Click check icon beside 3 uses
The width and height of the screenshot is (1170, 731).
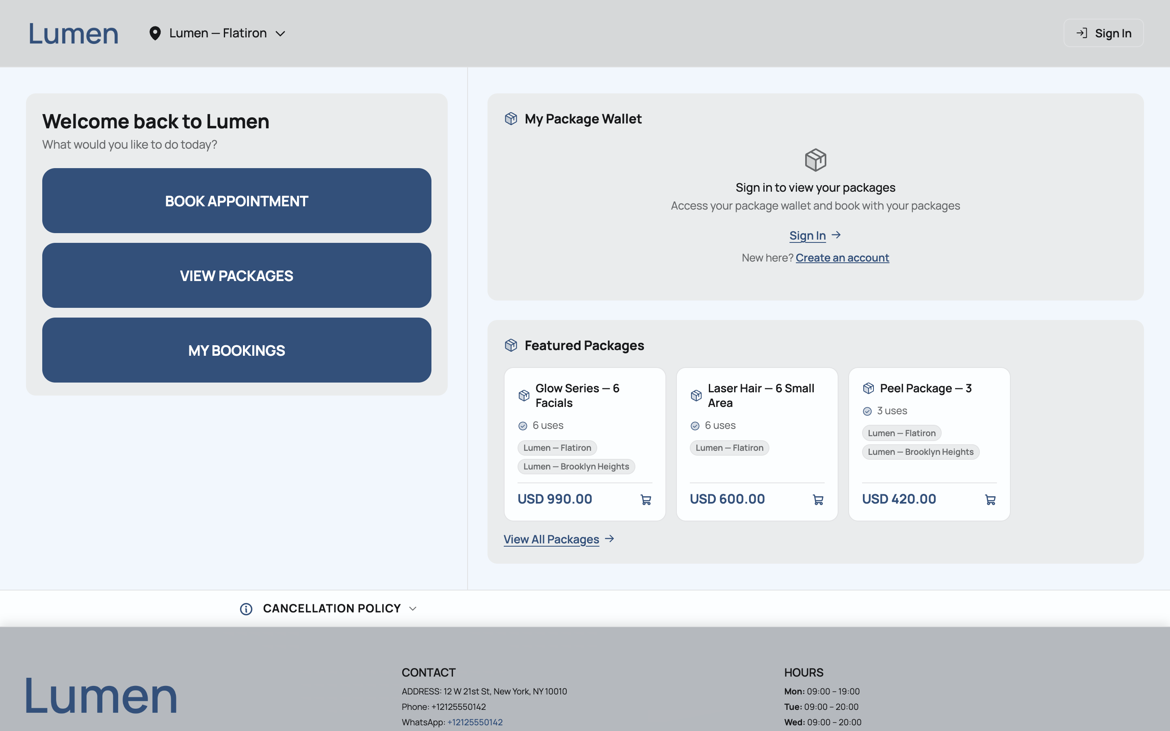click(867, 411)
